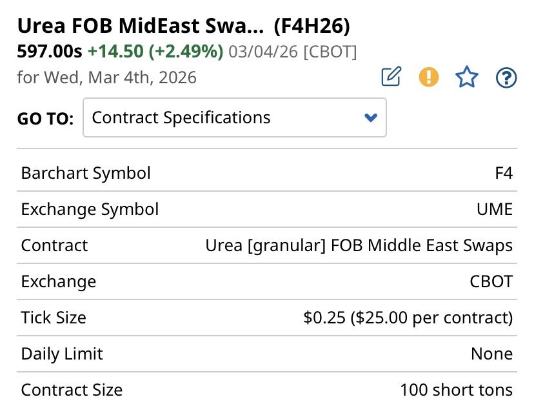Viewport: 534px width, 406px height.
Task: Click the 100 short tons contract size
Action: (x=456, y=390)
